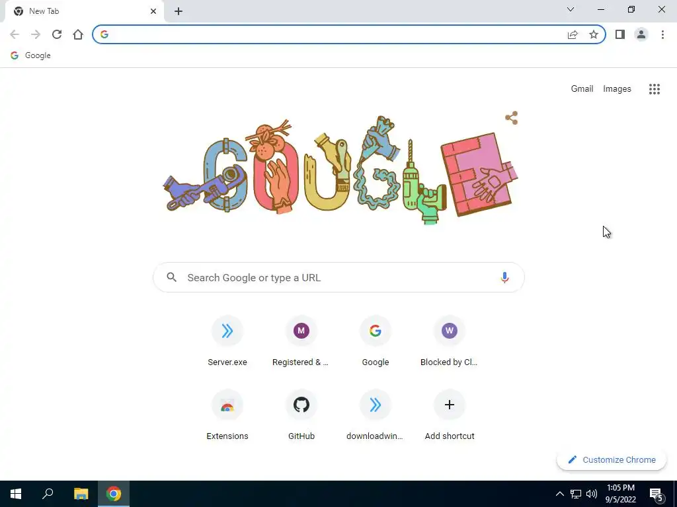The image size is (677, 507).
Task: Reload the page with the refresh icon
Action: 57,34
